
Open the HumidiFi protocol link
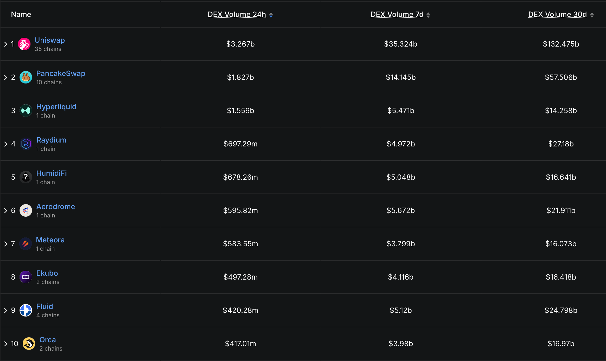tap(51, 173)
